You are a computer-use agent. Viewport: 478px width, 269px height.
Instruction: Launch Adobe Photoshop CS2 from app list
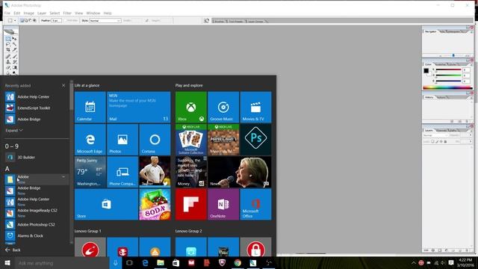point(37,224)
